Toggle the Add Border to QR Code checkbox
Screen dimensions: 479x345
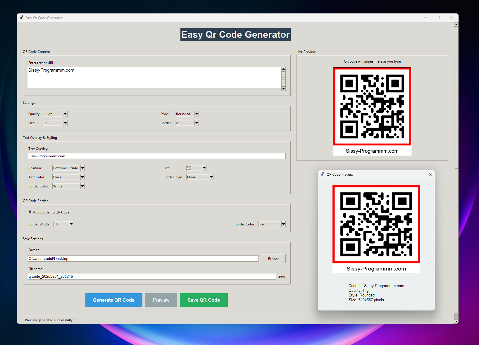coord(30,212)
